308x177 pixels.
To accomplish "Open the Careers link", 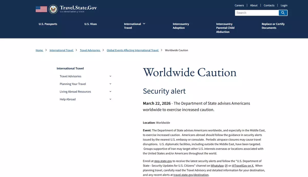I will click(239, 5).
